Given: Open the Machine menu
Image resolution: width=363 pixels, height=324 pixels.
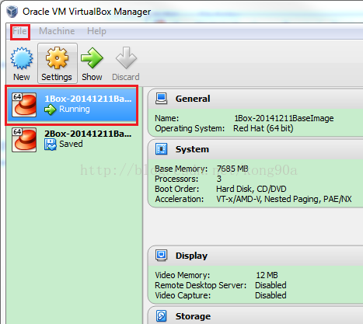Looking at the screenshot, I should pos(57,31).
